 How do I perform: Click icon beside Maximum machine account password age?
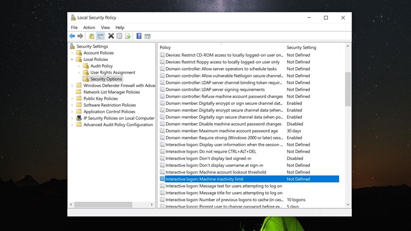[162, 131]
